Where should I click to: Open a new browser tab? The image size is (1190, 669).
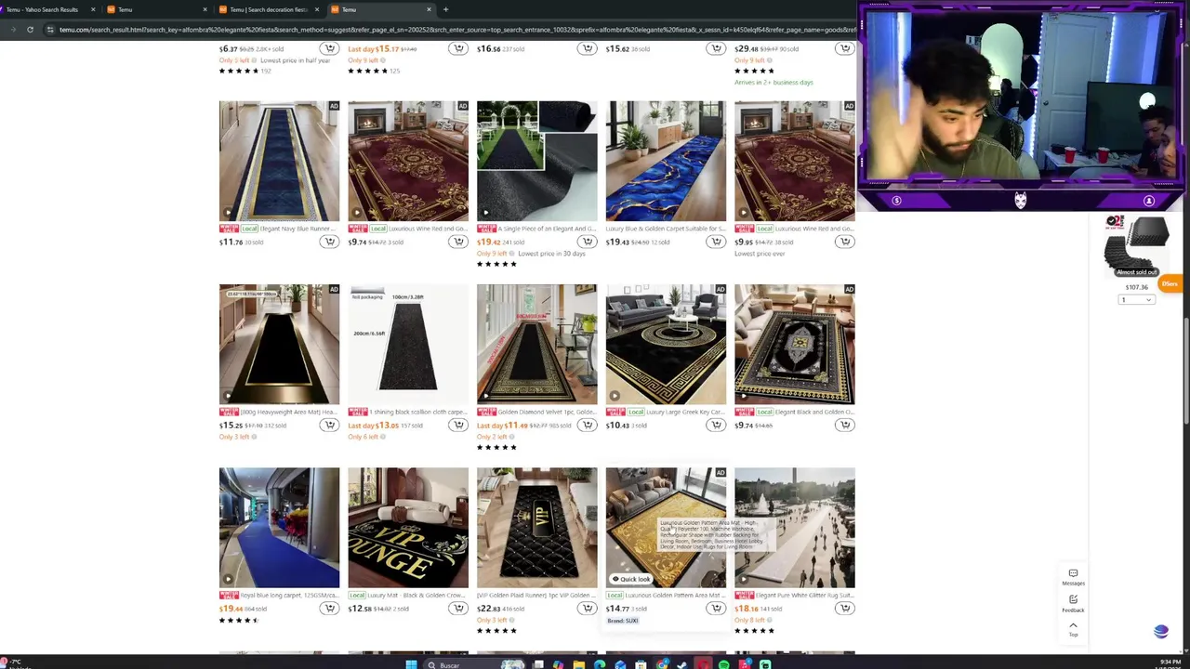click(445, 9)
